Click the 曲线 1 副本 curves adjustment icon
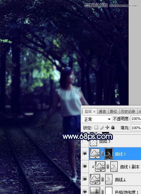This screenshot has width=141, height=194. click(x=100, y=166)
